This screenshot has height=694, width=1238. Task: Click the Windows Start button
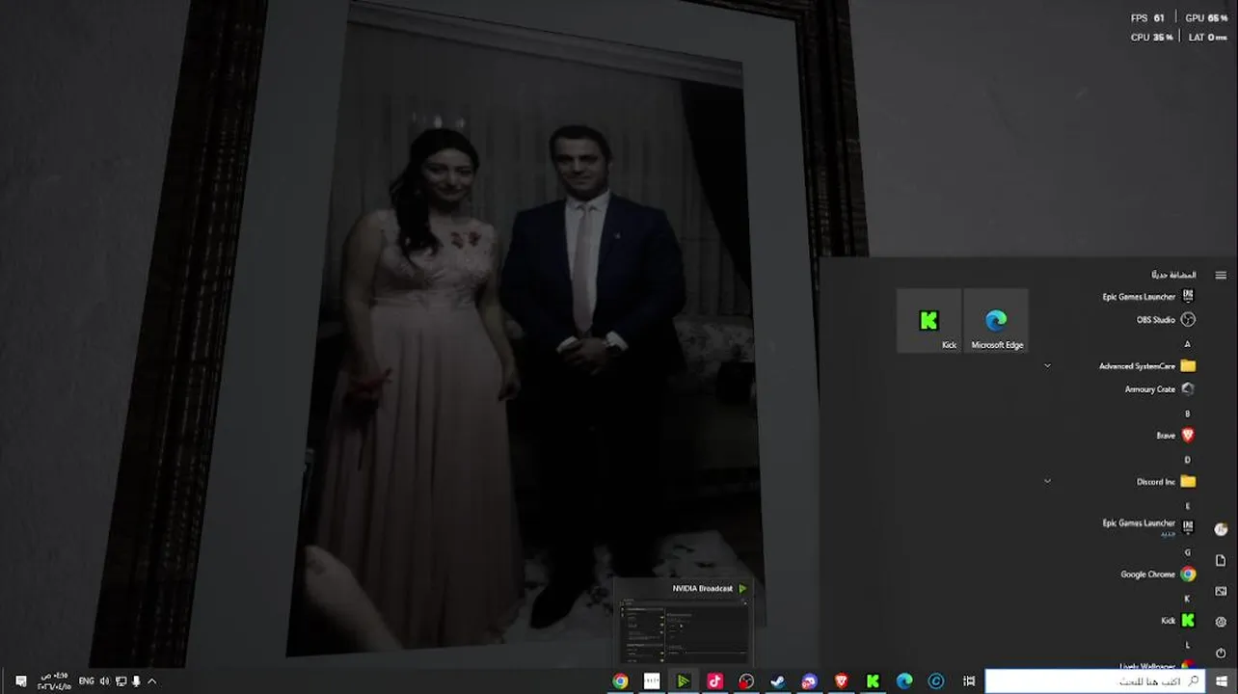tap(1222, 681)
